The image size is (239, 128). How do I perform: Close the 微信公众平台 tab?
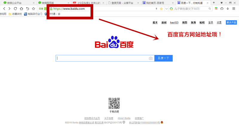click(x=34, y=3)
